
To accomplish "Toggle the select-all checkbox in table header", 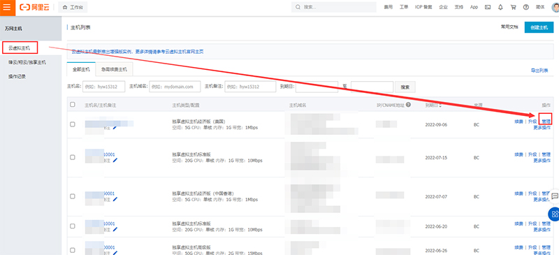I will pyautogui.click(x=73, y=105).
